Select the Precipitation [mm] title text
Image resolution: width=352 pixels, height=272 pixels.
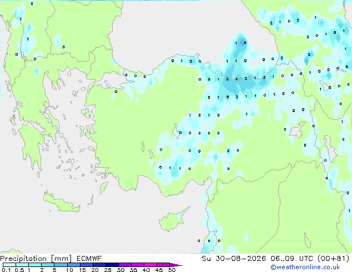coord(36,259)
